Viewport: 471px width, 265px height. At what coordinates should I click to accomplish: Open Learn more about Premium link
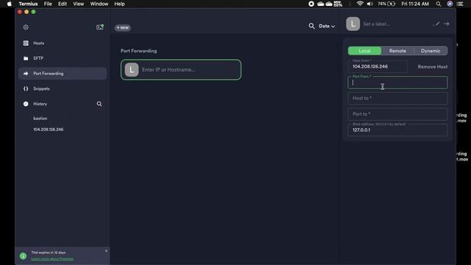point(52,258)
